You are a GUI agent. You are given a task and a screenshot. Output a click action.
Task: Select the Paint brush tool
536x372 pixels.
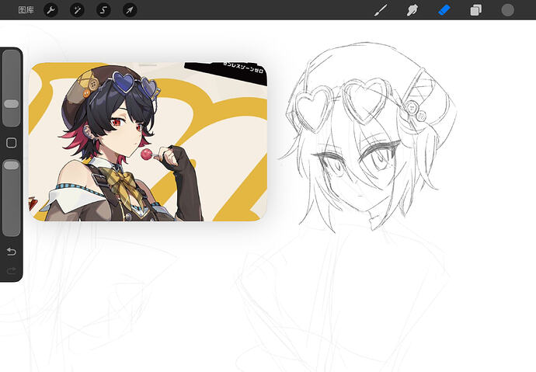pos(381,10)
